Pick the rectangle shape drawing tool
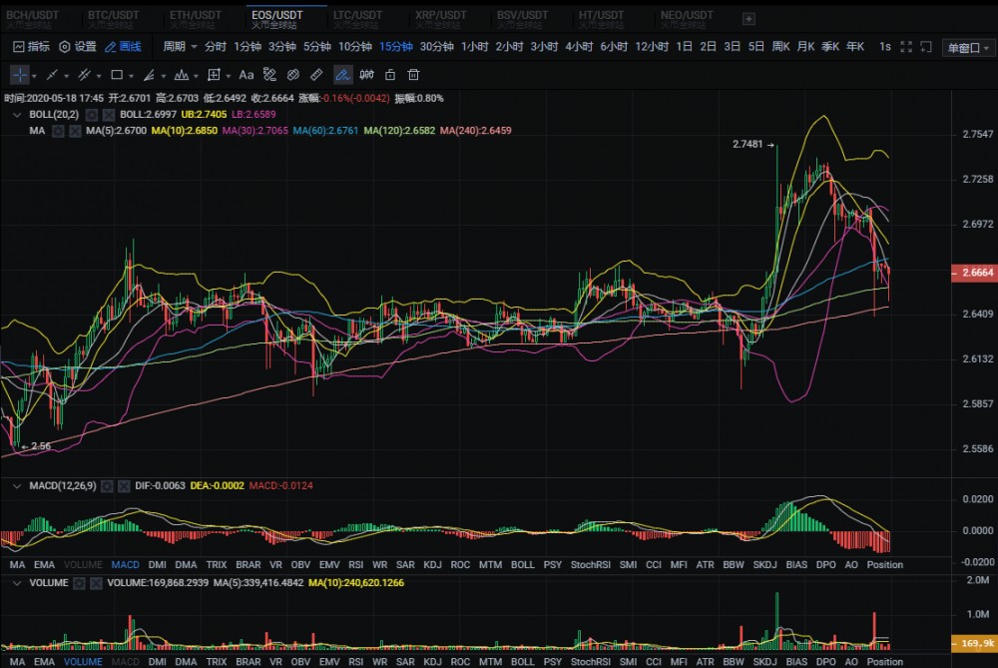Screen dimensions: 998x668 point(117,75)
